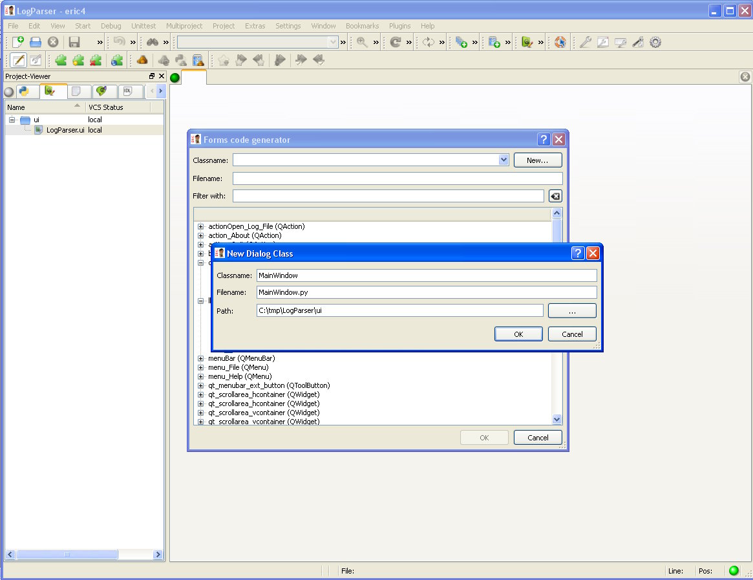Open the Classname dropdown in Forms code generator
Image resolution: width=753 pixels, height=580 pixels.
tap(504, 160)
